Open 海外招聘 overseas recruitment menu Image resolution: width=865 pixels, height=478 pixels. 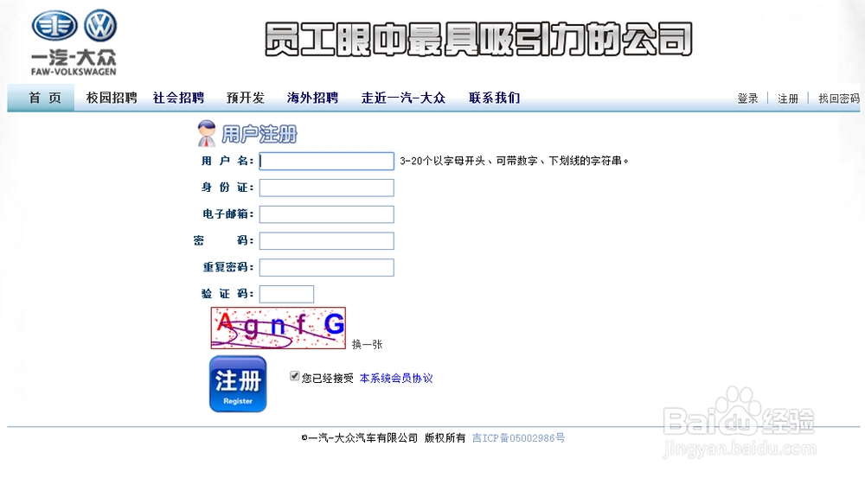click(x=312, y=99)
